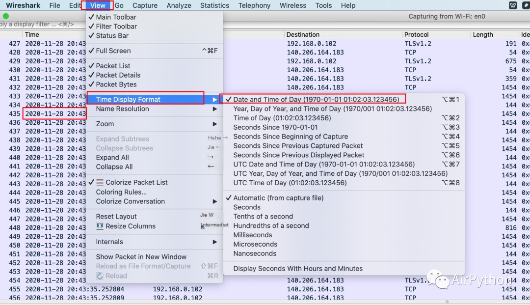This screenshot has height=305, width=530.
Task: Choose Seconds Since Previous Captured Packet
Action: coord(344,146)
